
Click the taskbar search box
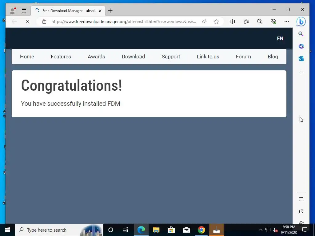[x=59, y=230]
